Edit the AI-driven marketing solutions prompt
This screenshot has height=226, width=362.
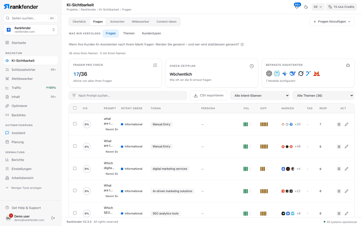[x=346, y=191]
